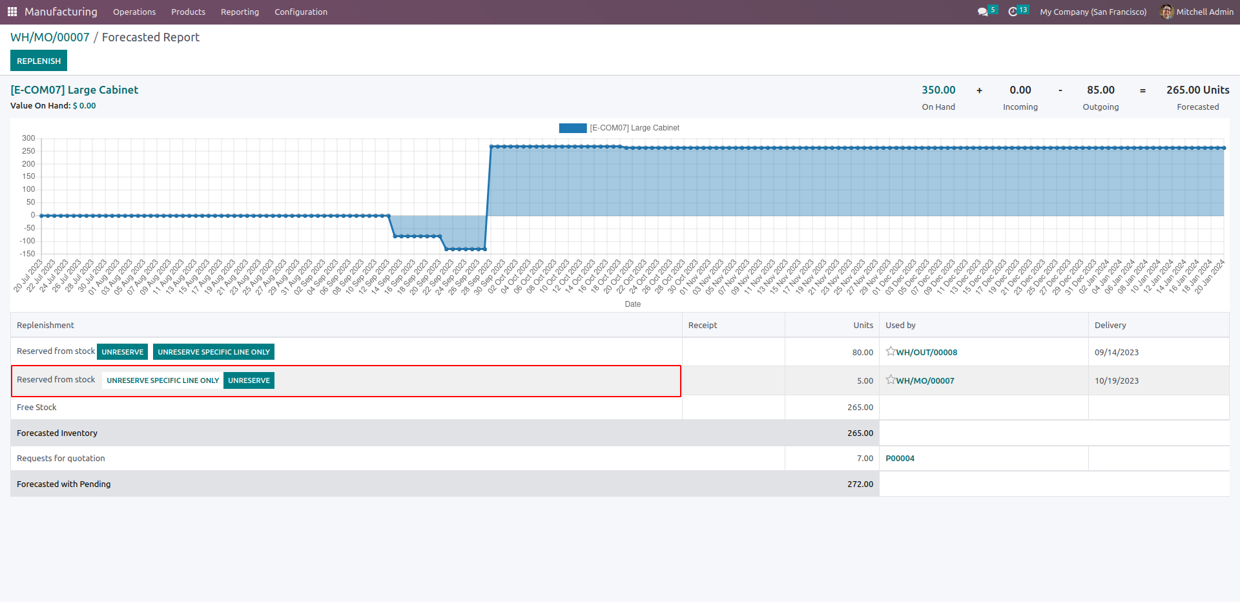This screenshot has width=1240, height=602.
Task: Go back to WH/MO/00007 breadcrumb
Action: pyautogui.click(x=50, y=37)
